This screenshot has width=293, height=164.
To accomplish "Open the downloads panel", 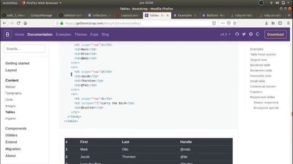I will 266,23.
